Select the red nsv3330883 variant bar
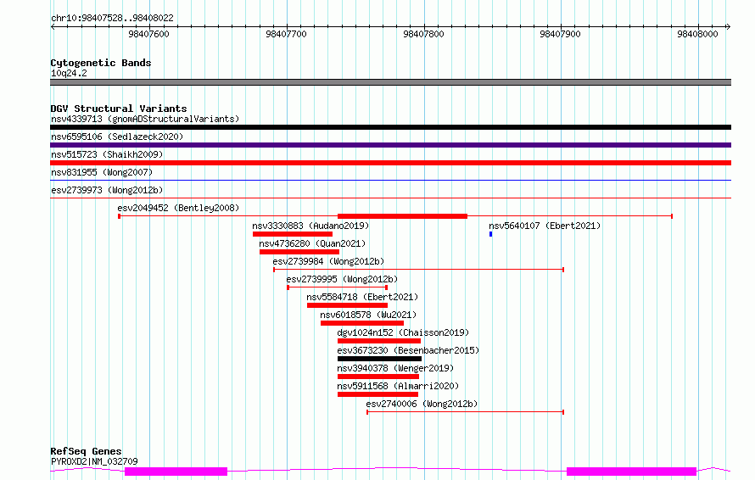 293,234
